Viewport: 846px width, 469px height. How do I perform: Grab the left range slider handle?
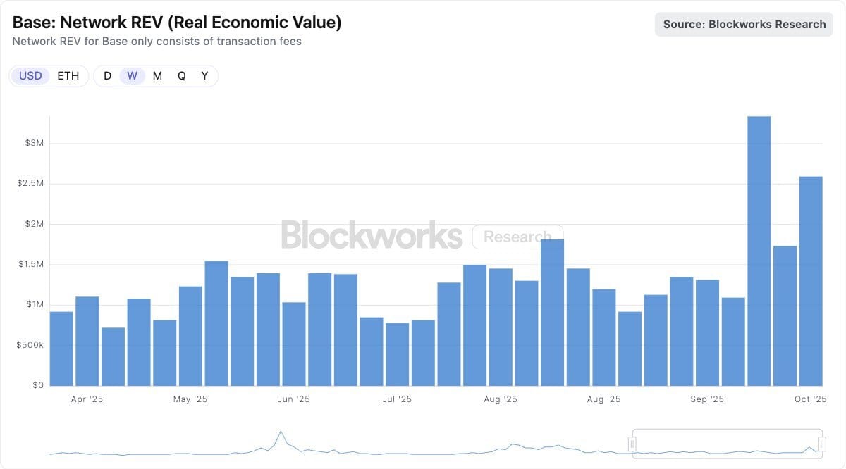[632, 444]
